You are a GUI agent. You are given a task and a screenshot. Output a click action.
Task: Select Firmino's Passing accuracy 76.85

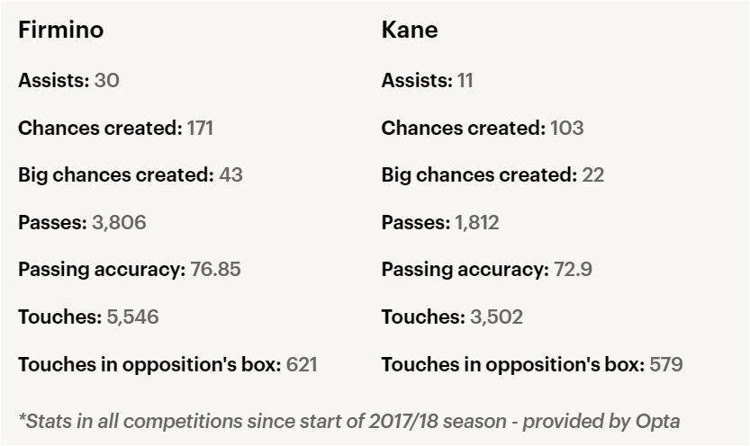215,269
